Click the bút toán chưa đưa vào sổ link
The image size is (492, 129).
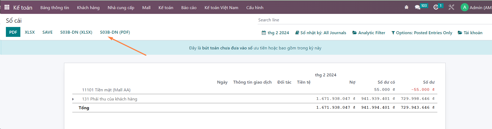227,48
